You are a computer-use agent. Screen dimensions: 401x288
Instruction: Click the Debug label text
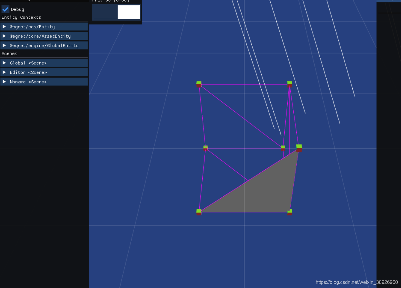18,9
